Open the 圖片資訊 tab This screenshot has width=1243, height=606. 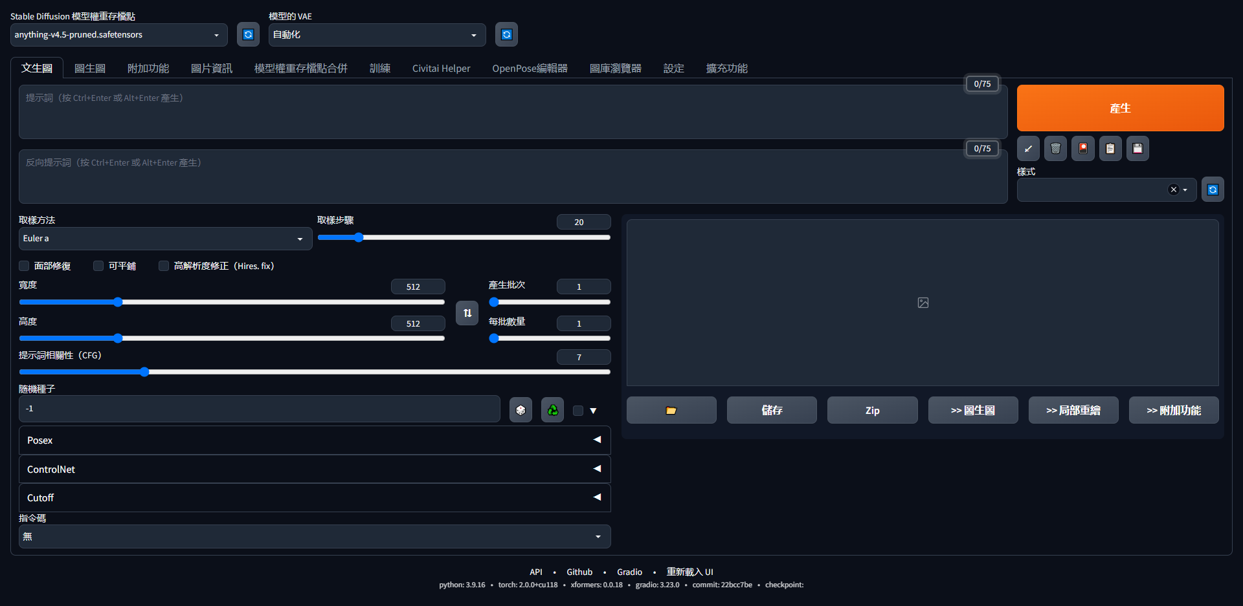[212, 68]
